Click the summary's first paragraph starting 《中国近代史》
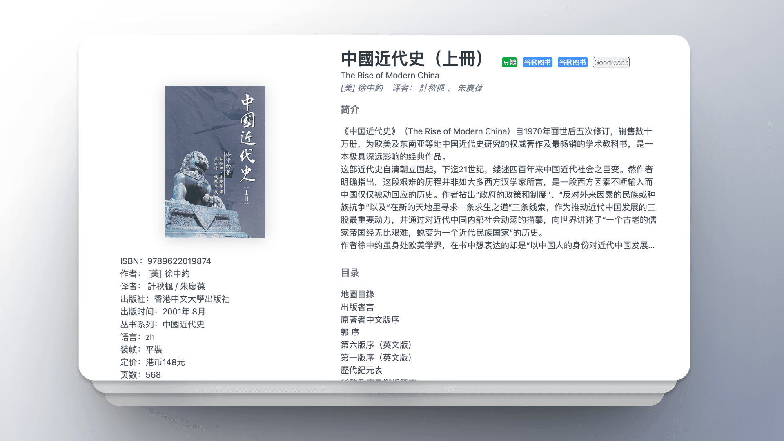This screenshot has height=441, width=784. (497, 144)
